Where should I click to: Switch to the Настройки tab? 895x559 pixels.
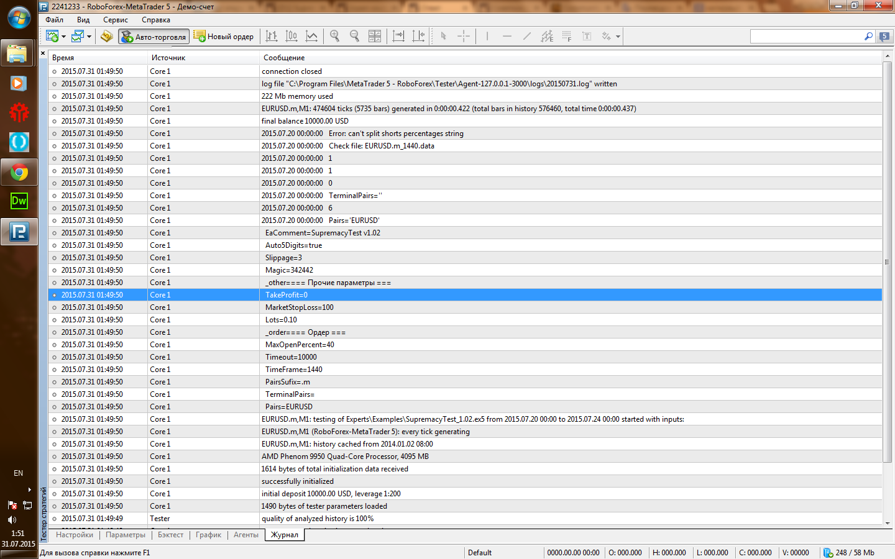click(x=75, y=535)
